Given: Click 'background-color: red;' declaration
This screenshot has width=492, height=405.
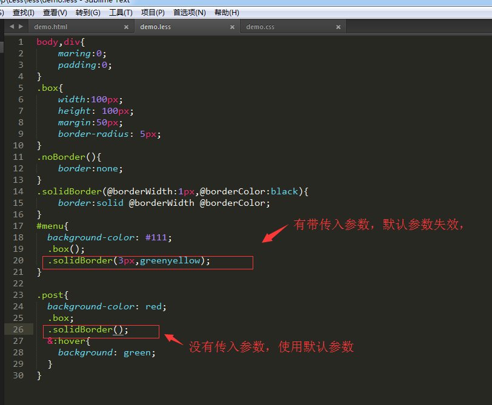Looking at the screenshot, I should point(107,306).
